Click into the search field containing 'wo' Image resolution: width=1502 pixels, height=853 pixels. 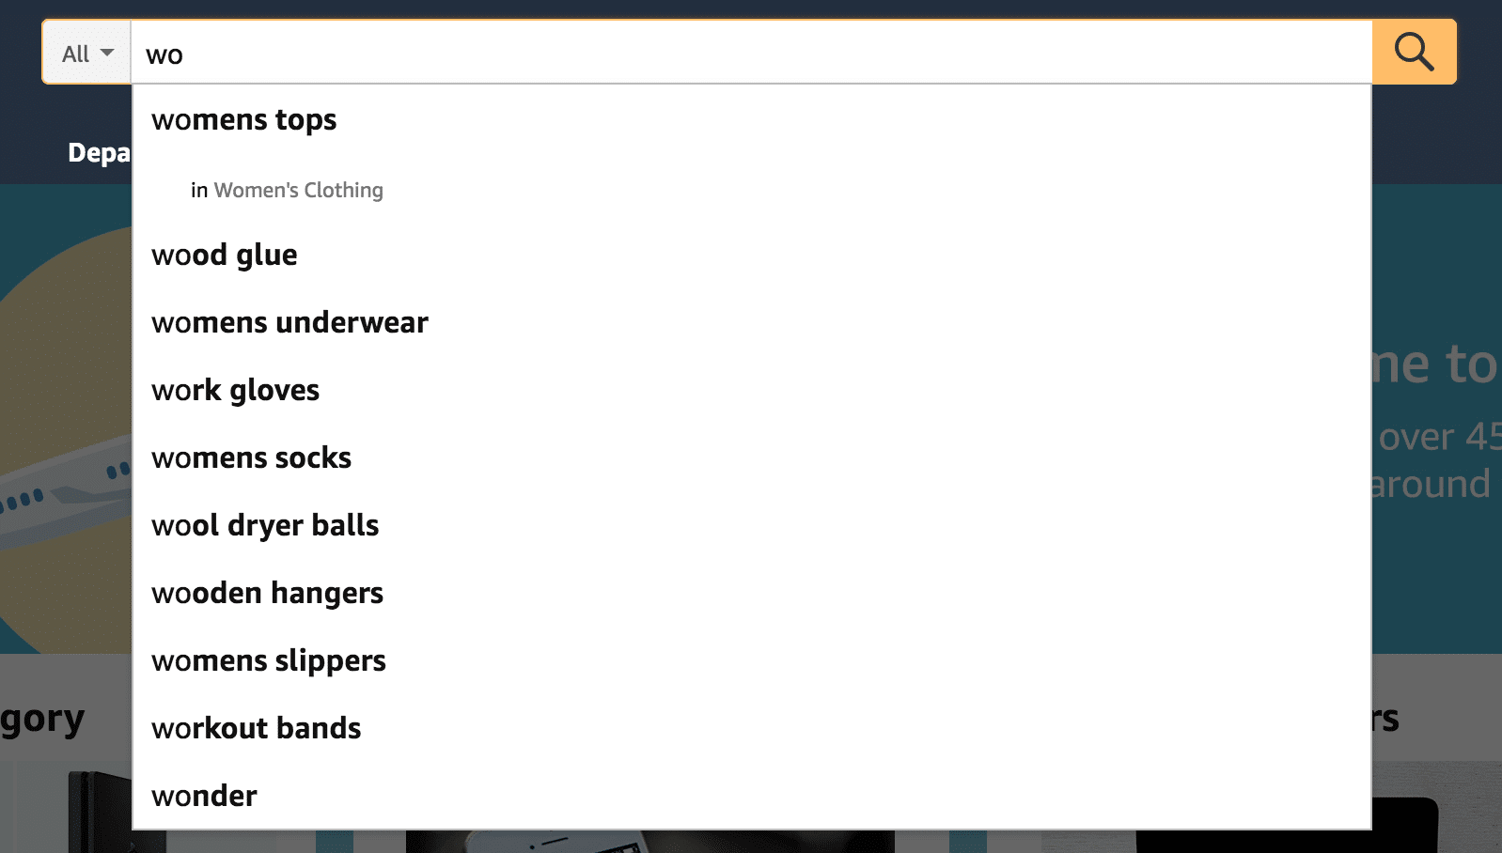click(x=751, y=53)
